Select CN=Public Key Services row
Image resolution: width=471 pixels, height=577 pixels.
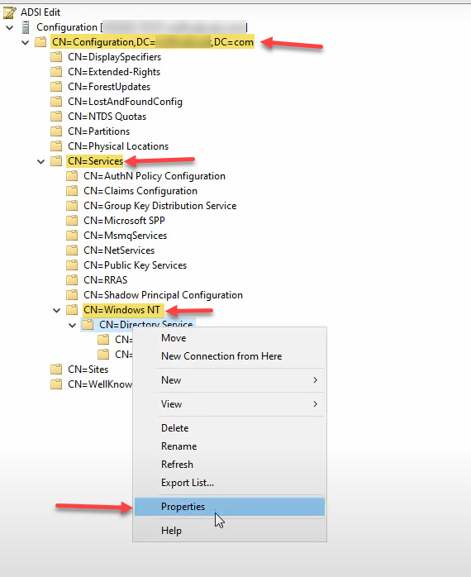pos(135,265)
